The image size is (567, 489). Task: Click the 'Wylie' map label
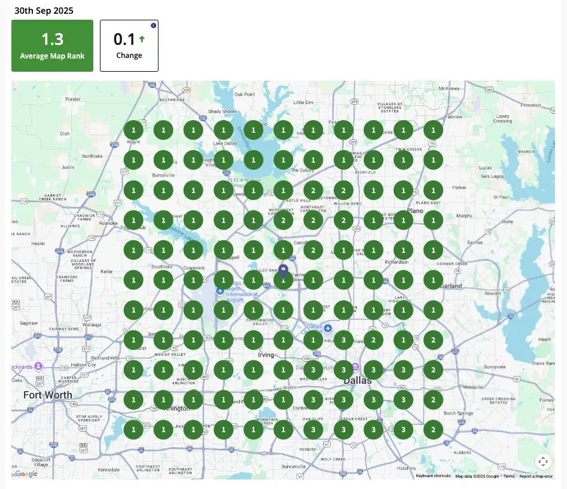pos(507,222)
